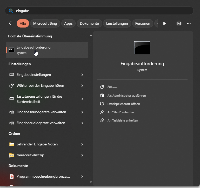Viewport: 200px width, 188px height.
Task: Switch to the Dokumente filter tab
Action: pyautogui.click(x=89, y=23)
